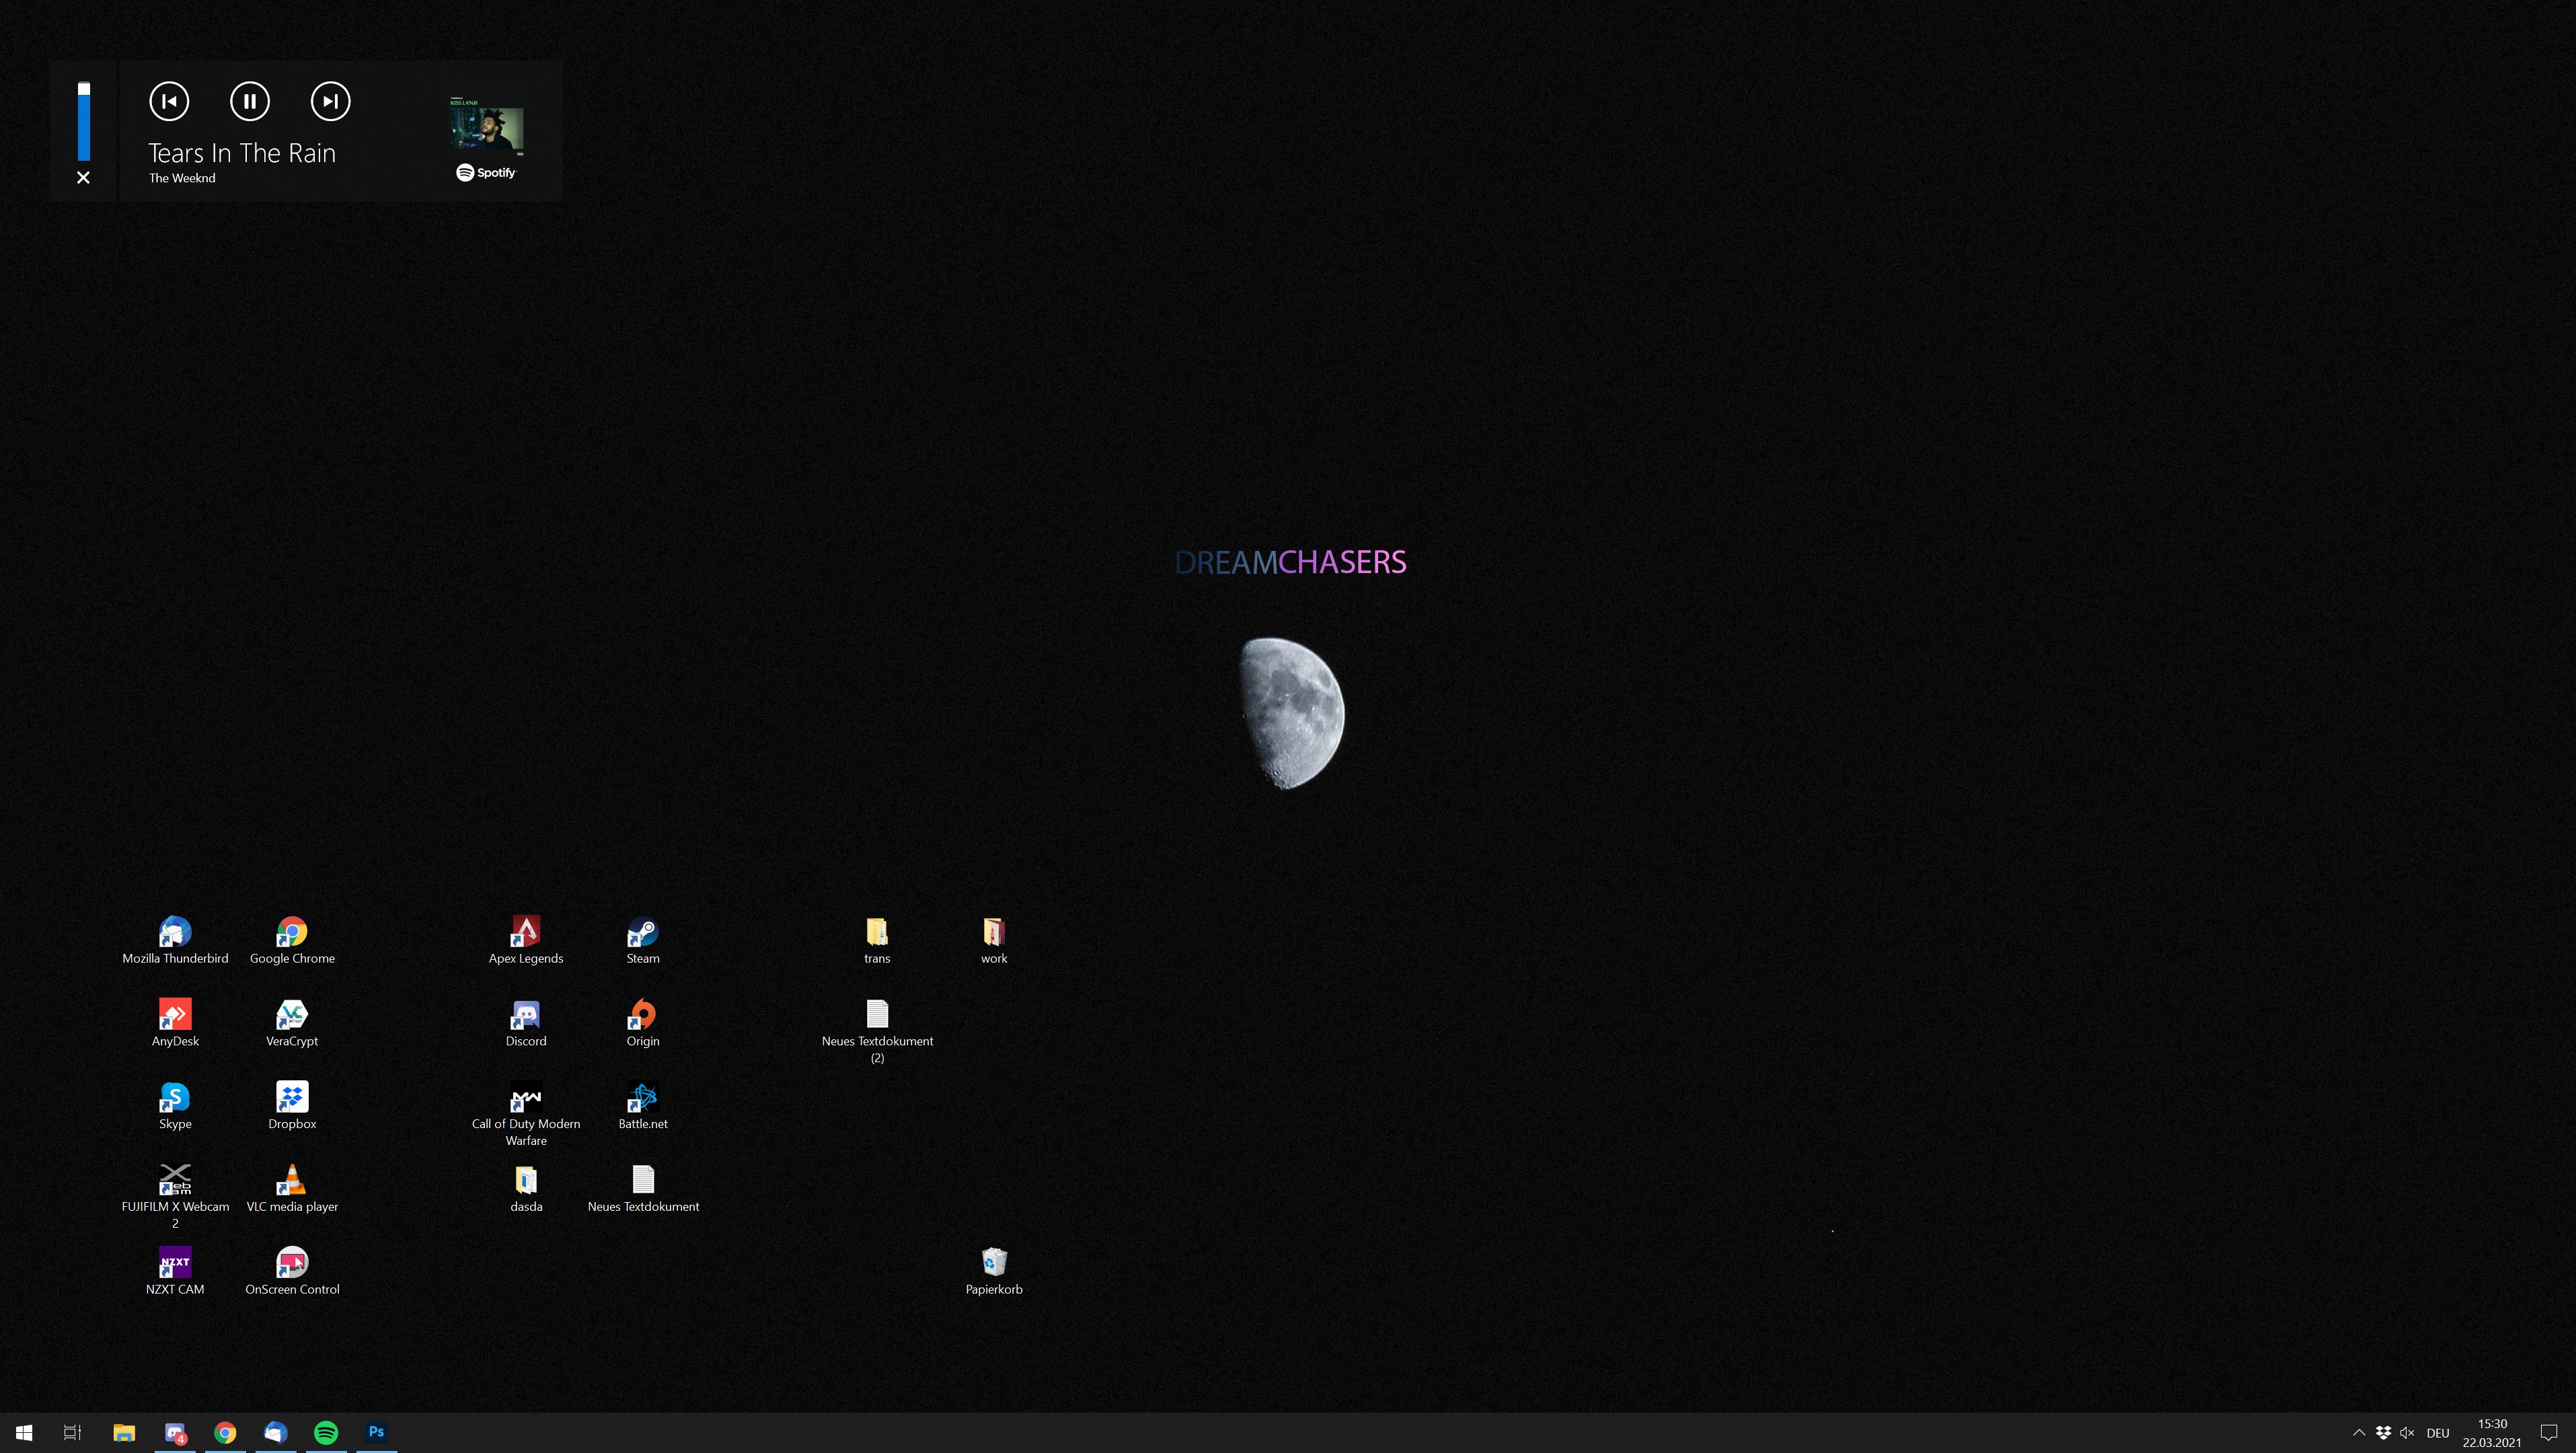Select the Discord desktop icon

pos(525,1015)
